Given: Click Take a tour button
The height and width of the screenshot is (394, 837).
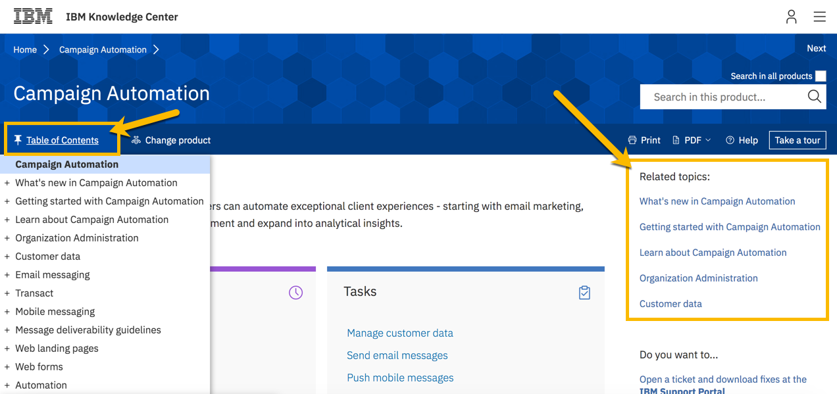Looking at the screenshot, I should (798, 140).
